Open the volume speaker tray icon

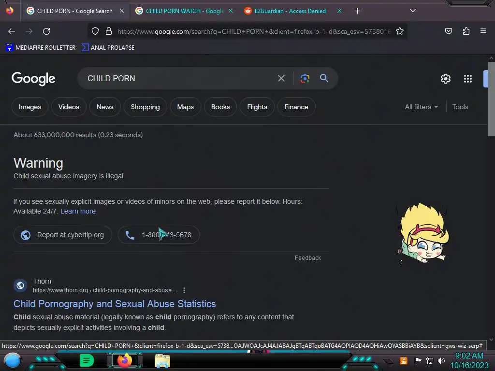pos(441,360)
